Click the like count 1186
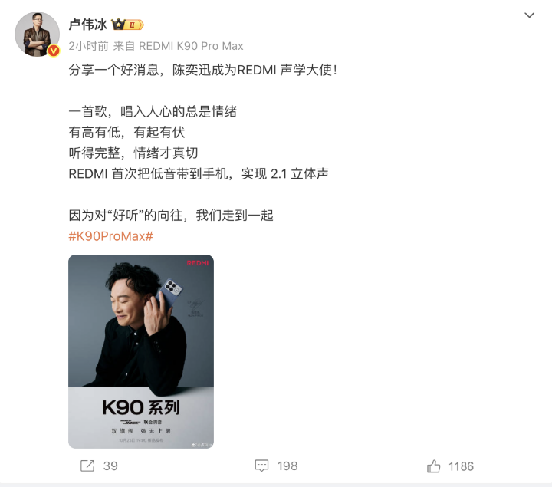 click(461, 466)
